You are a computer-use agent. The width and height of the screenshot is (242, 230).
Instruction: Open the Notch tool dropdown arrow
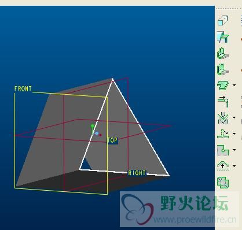(234, 150)
